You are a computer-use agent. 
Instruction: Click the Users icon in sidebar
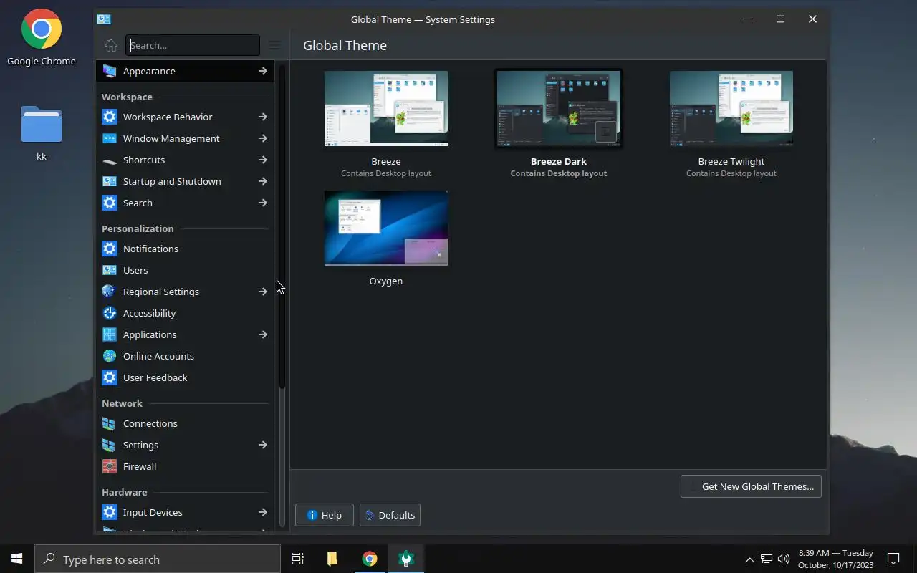coord(109,270)
